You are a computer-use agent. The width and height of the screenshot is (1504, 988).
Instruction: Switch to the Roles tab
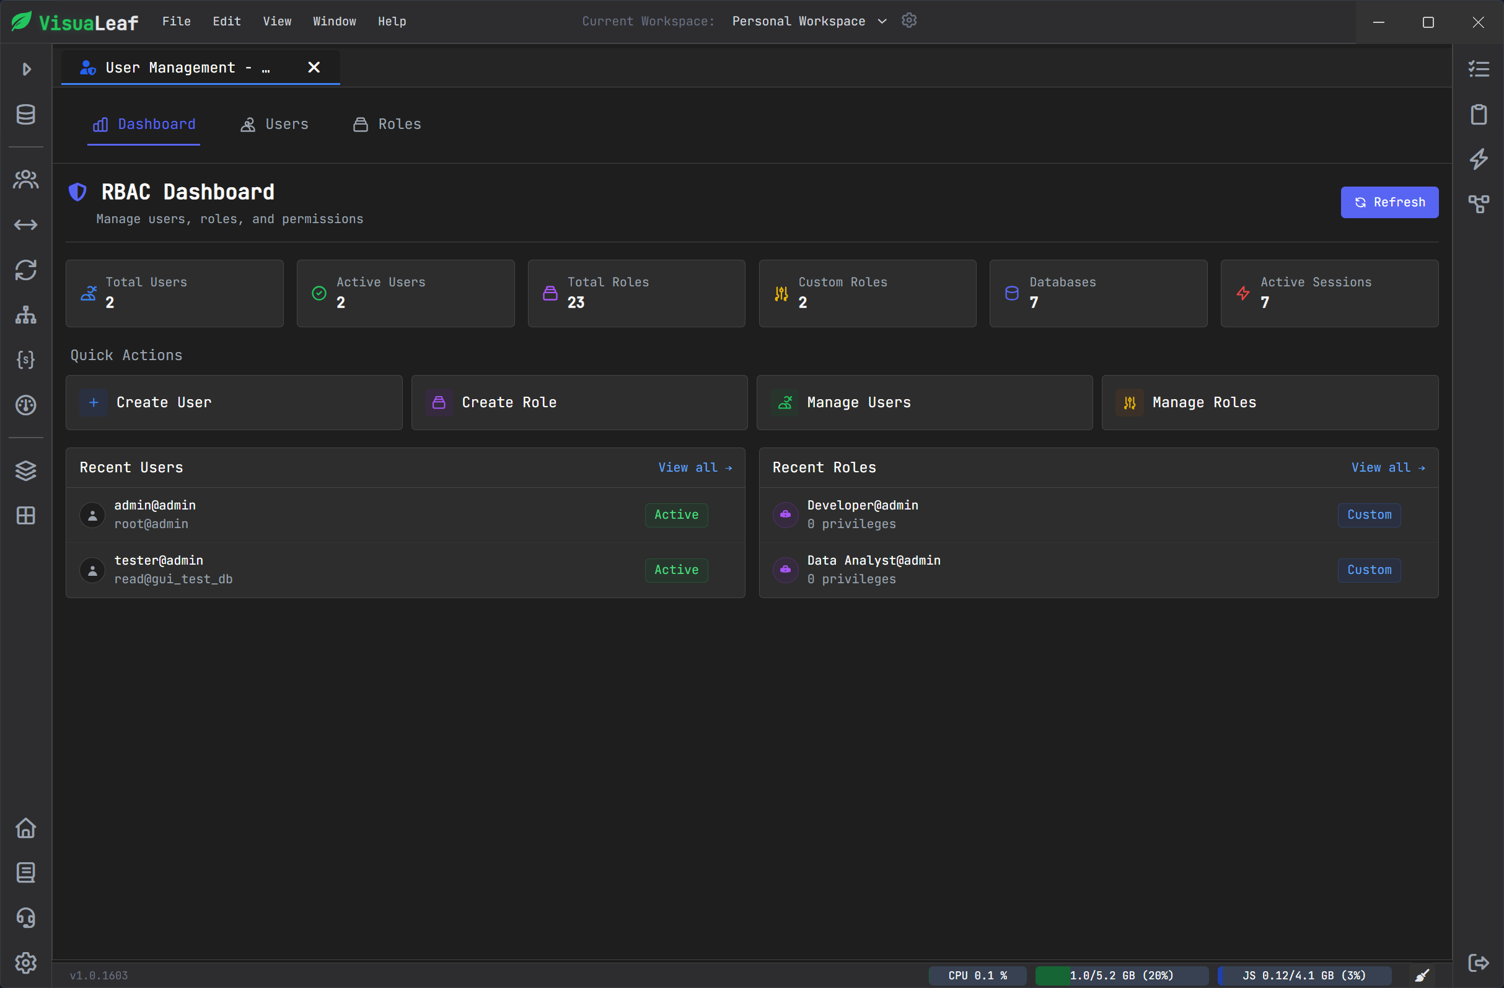pyautogui.click(x=387, y=125)
